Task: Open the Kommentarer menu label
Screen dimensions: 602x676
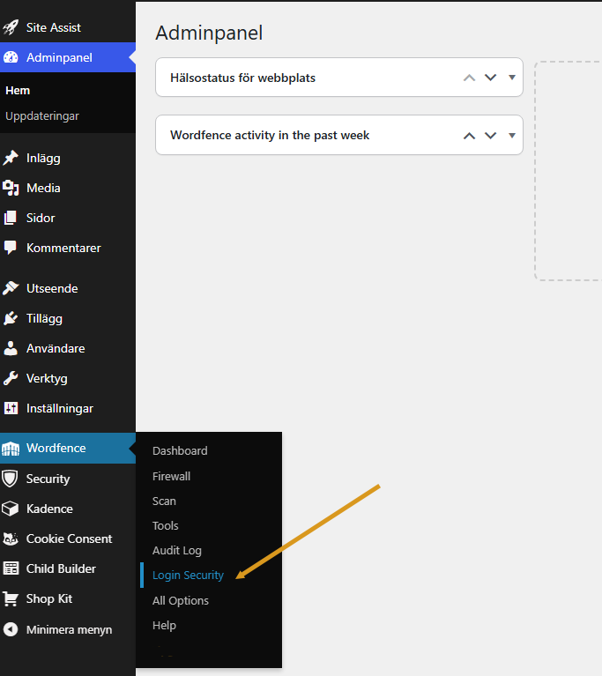Action: [63, 248]
